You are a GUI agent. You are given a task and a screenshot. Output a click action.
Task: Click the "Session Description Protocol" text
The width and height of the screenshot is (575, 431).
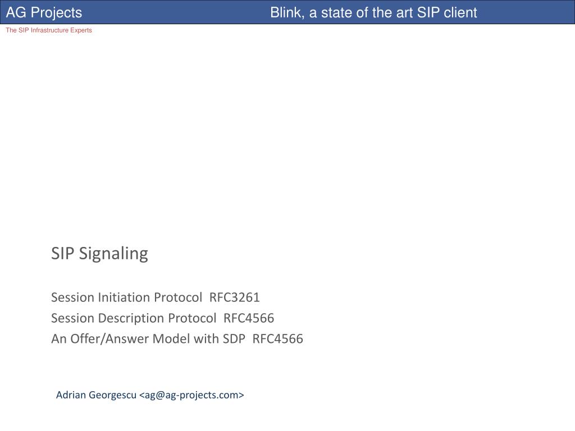pos(134,318)
